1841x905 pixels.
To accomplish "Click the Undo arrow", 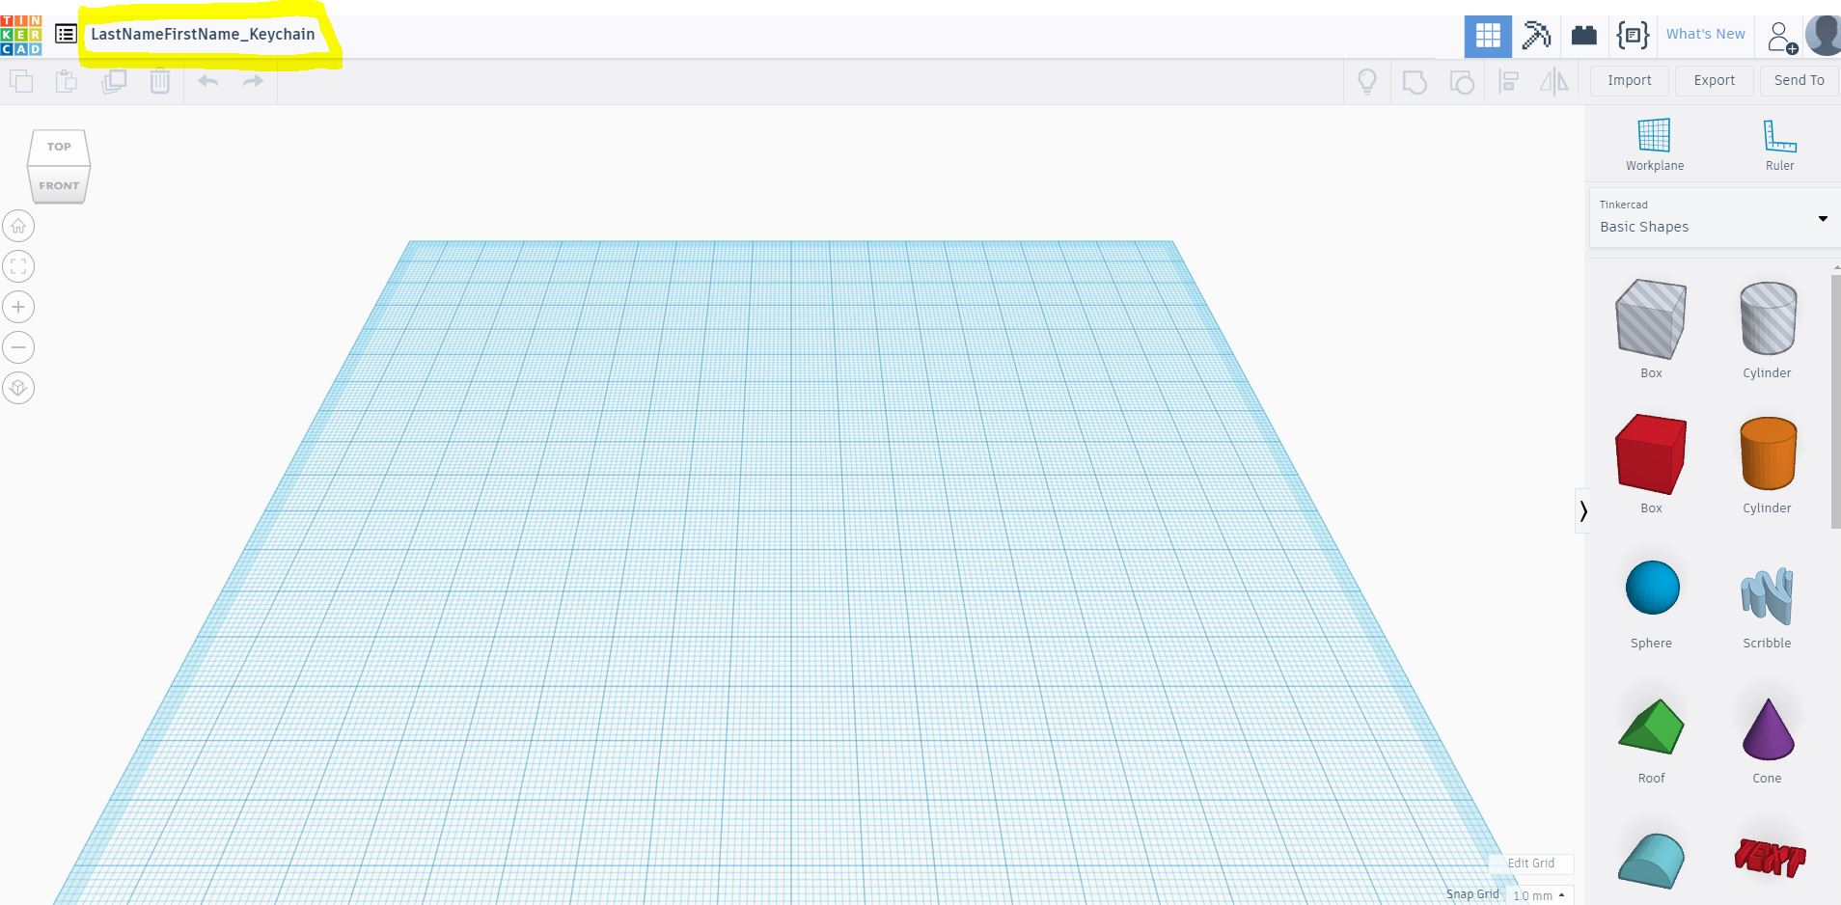I will pyautogui.click(x=208, y=81).
